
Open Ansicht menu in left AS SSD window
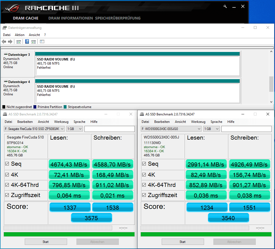(x=43, y=121)
